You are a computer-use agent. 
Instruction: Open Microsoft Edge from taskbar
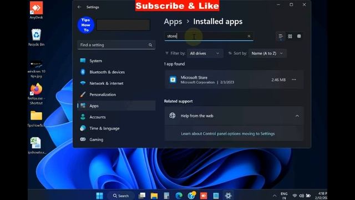click(179, 196)
